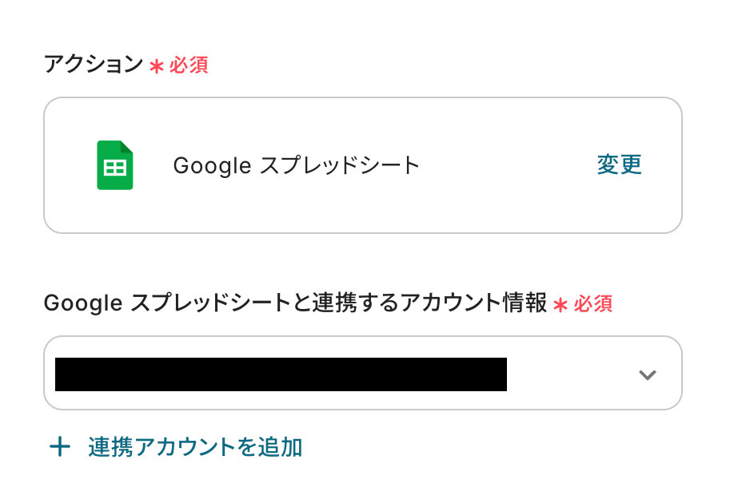
Task: Click empty space between app name and 変更
Action: (508, 165)
